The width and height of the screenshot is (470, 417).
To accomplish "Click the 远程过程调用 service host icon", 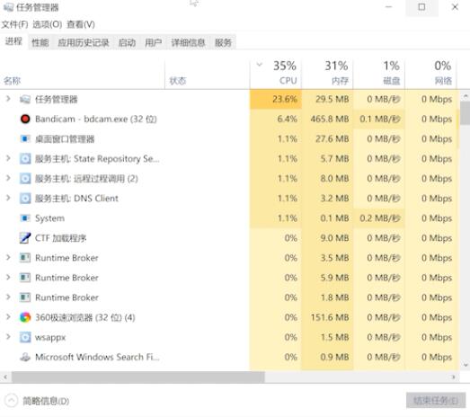I will tap(25, 179).
